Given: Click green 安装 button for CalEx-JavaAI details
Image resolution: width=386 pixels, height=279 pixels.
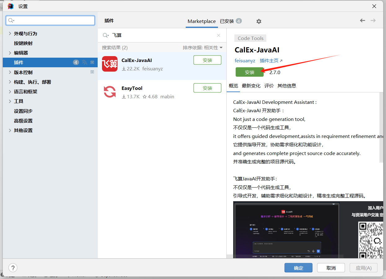Looking at the screenshot, I should pos(250,72).
